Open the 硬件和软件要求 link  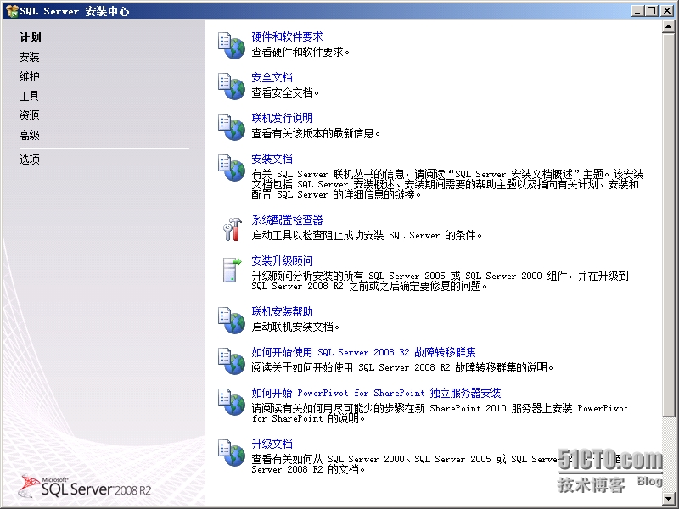[x=287, y=36]
